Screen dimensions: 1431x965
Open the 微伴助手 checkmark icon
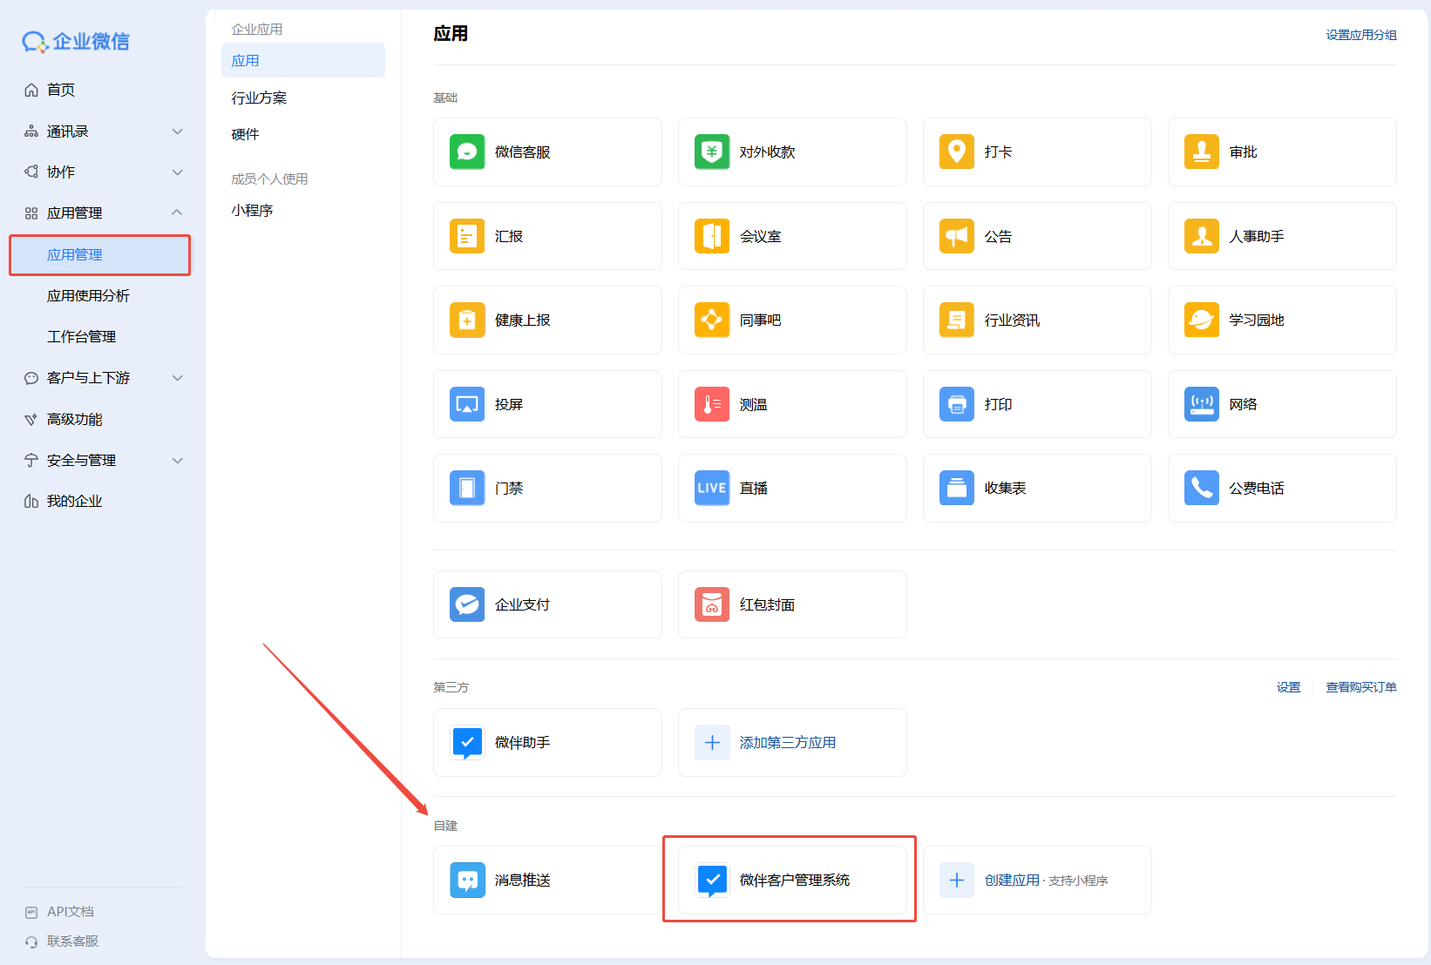point(467,742)
